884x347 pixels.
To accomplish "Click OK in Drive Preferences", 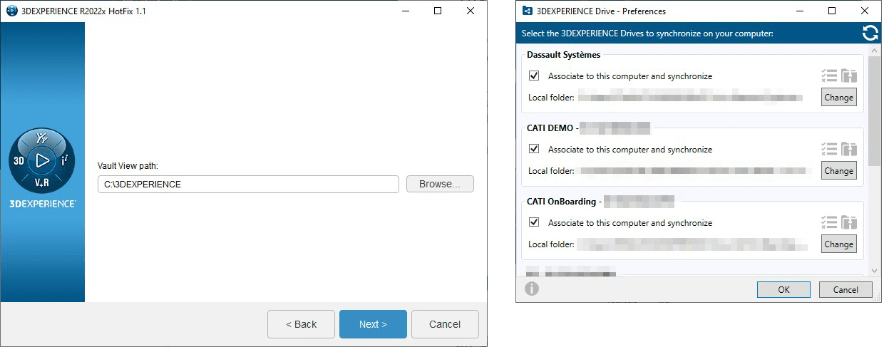I will coord(783,289).
